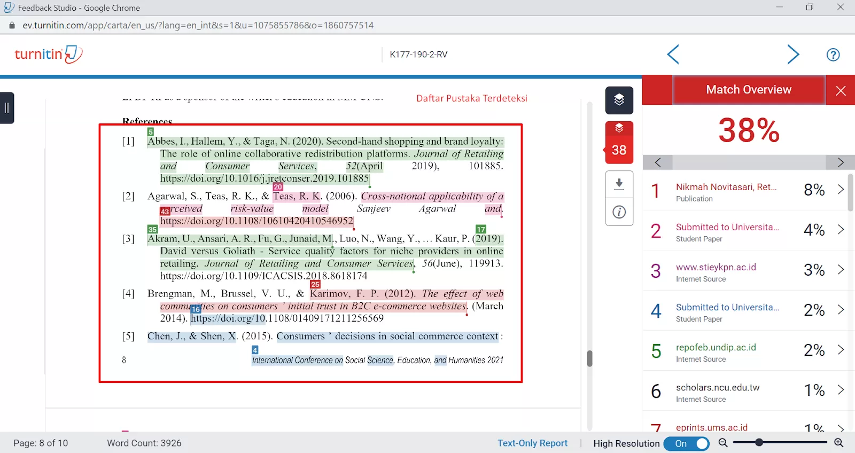Select the Match Overview header tab

pyautogui.click(x=748, y=90)
